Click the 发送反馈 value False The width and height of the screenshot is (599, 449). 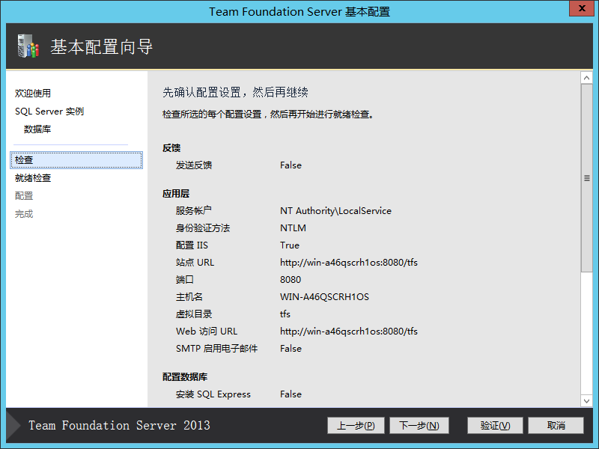click(291, 165)
